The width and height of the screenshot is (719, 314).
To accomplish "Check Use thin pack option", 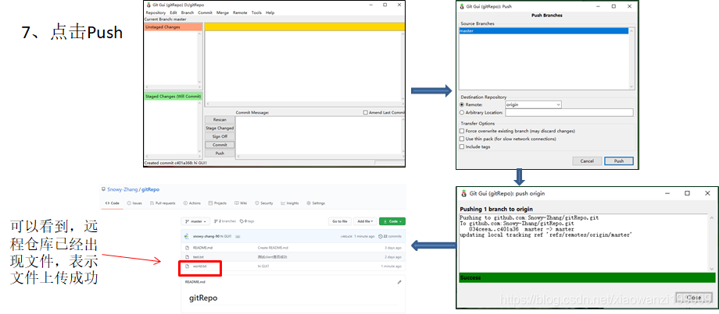I will coord(462,139).
